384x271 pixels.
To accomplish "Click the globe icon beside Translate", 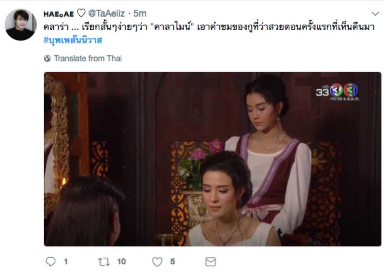I will pyautogui.click(x=47, y=58).
